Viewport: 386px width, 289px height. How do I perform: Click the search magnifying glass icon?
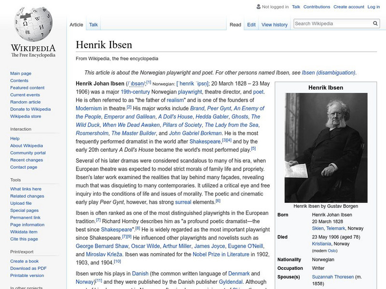(375, 23)
